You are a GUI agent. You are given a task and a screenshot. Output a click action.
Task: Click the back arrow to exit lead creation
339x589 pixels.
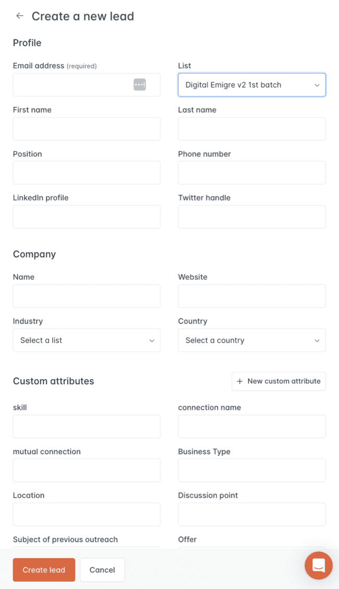coord(19,16)
